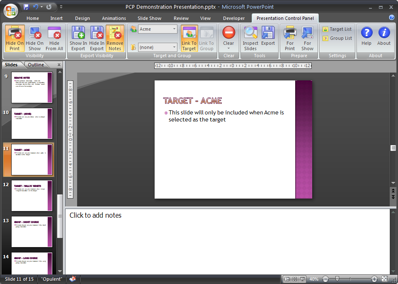Switch to the Animations tab
This screenshot has width=398, height=284.
point(114,18)
